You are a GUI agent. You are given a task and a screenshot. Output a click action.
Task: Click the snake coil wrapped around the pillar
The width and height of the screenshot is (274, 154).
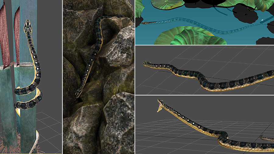pyautogui.click(x=28, y=98)
